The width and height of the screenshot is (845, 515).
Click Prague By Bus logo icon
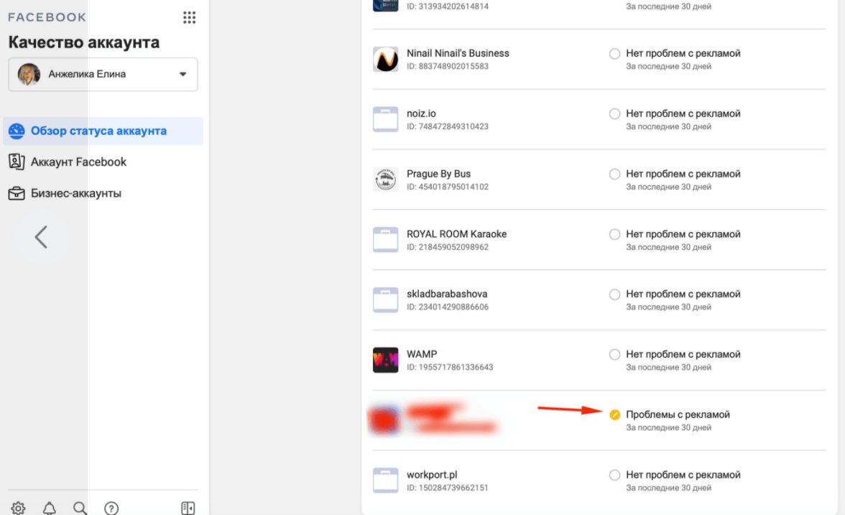pyautogui.click(x=385, y=180)
